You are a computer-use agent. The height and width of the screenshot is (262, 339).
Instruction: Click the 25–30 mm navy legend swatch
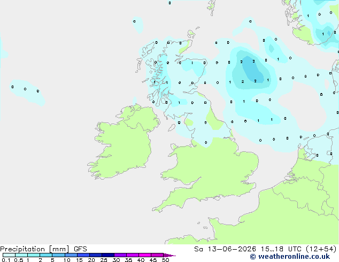point(108,255)
